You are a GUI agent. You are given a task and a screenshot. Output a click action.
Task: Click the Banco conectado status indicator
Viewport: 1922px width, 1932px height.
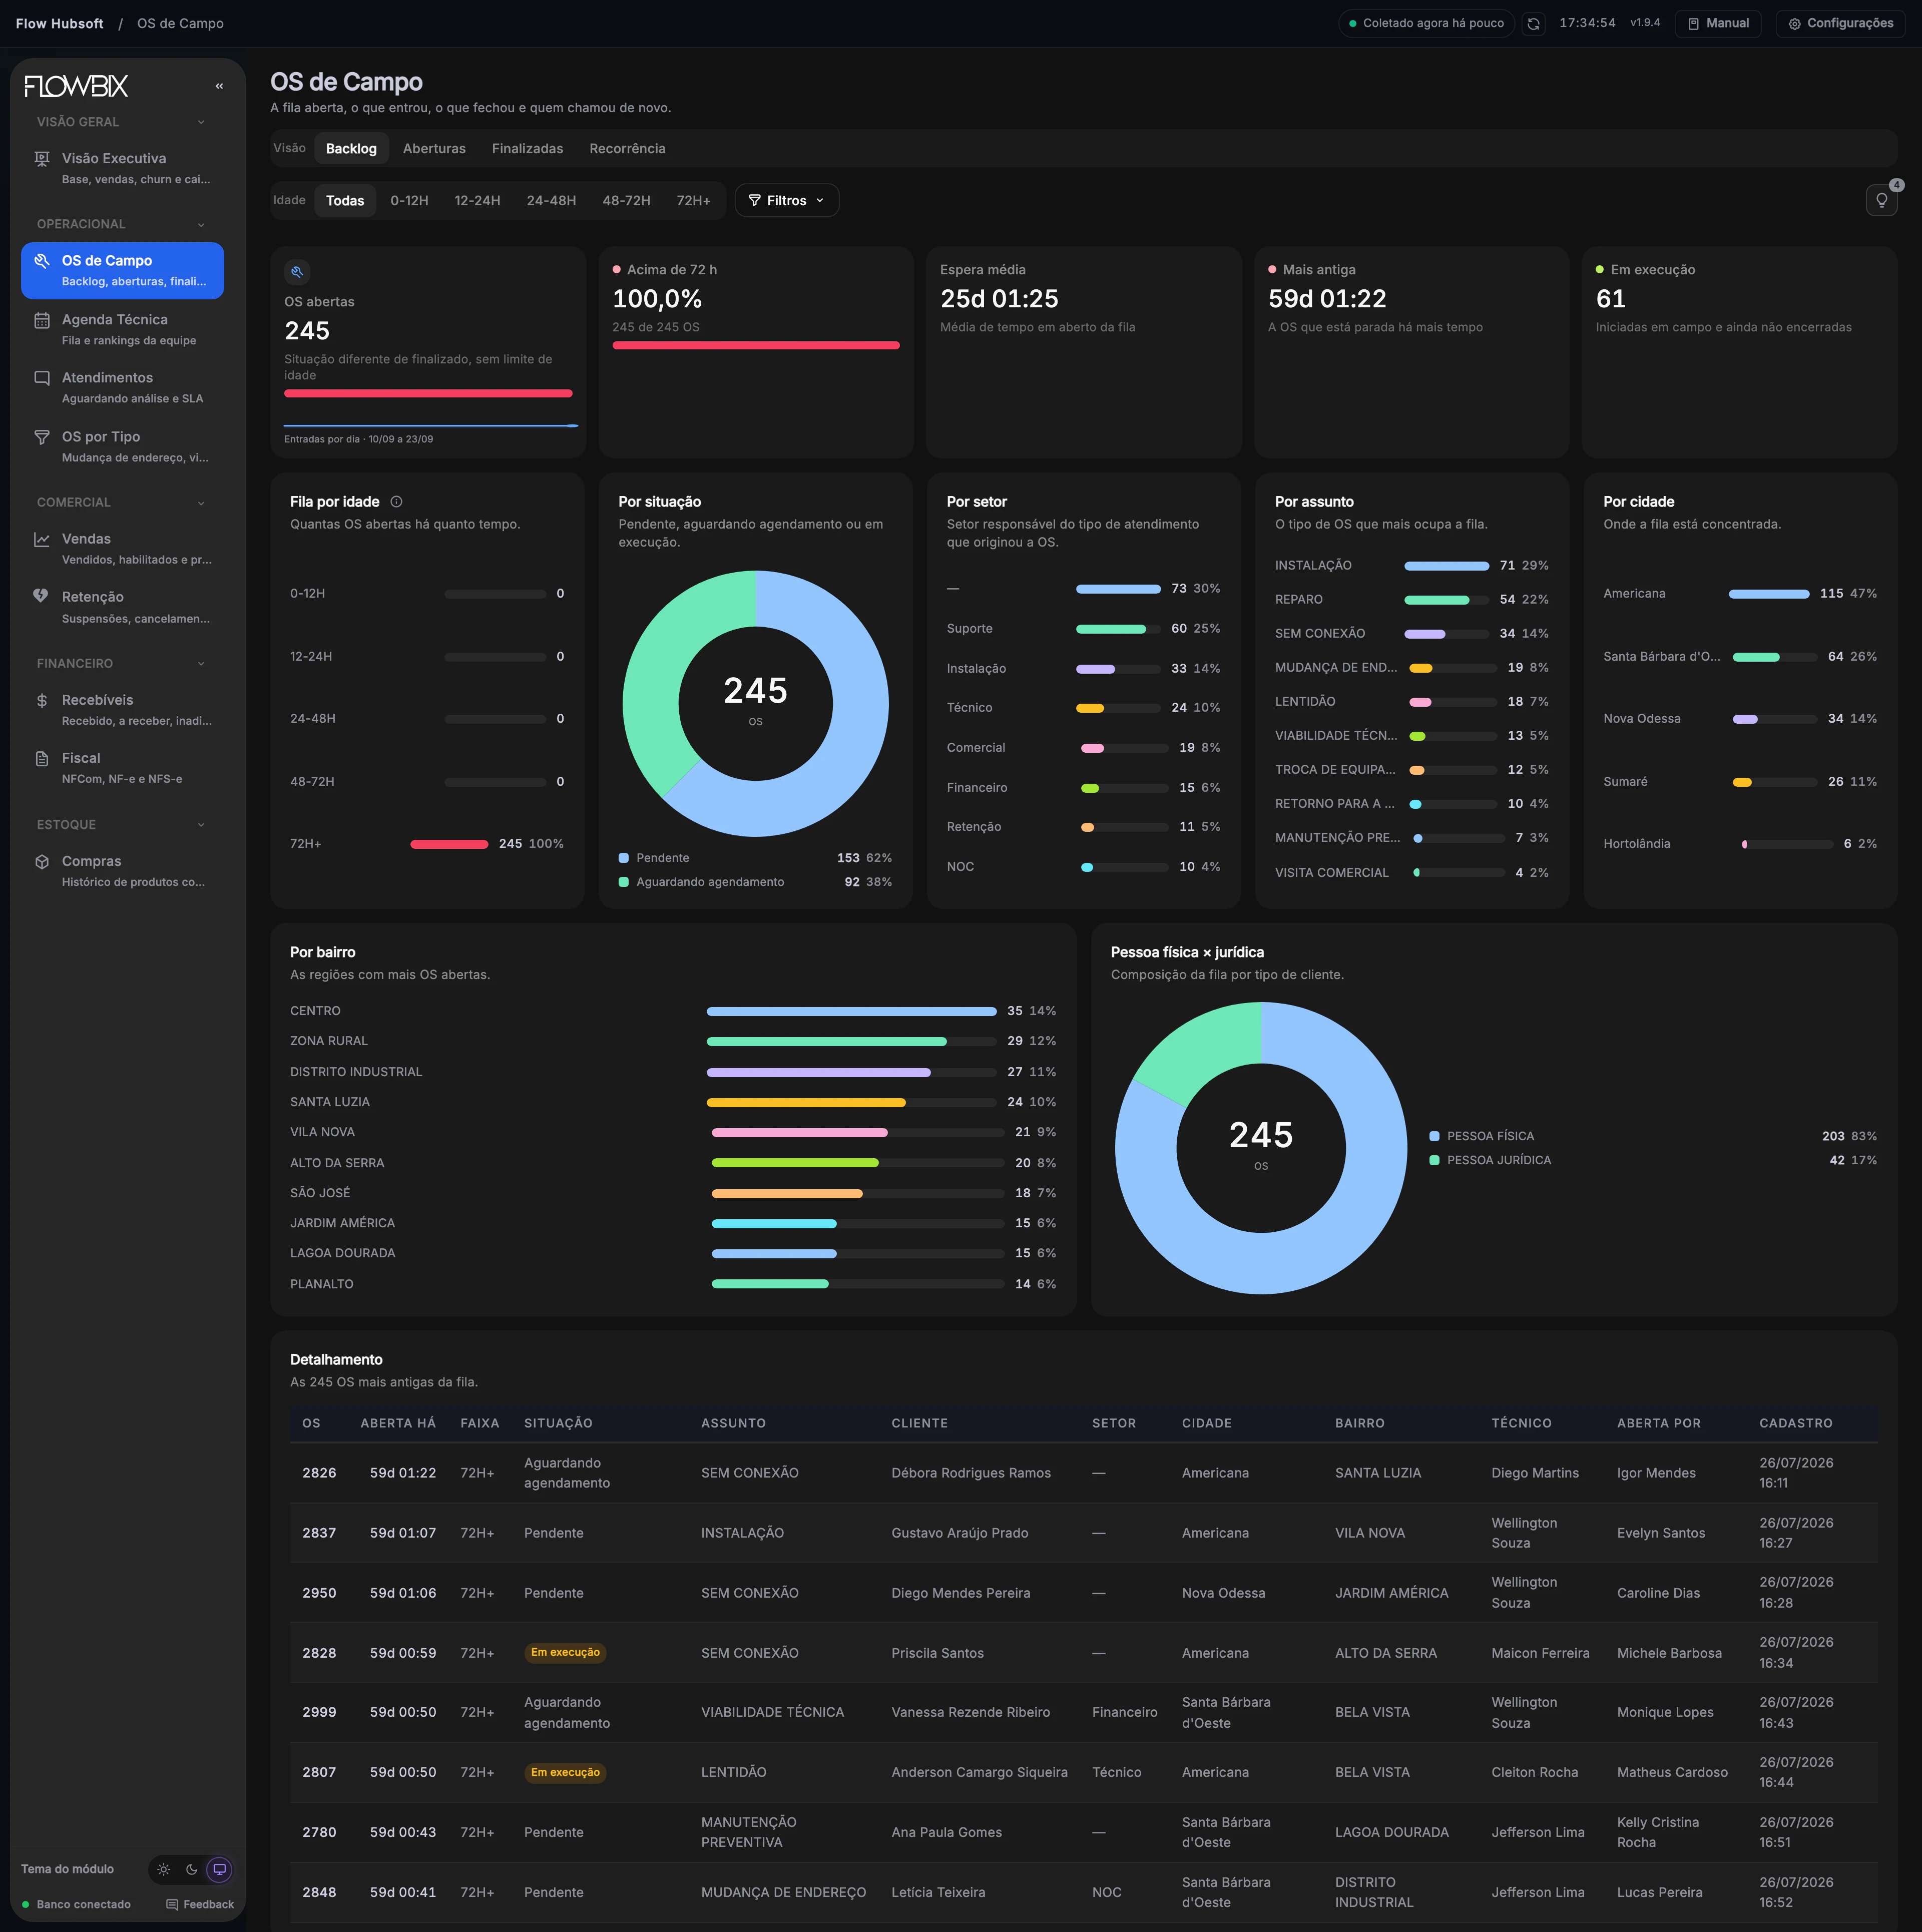76,1904
